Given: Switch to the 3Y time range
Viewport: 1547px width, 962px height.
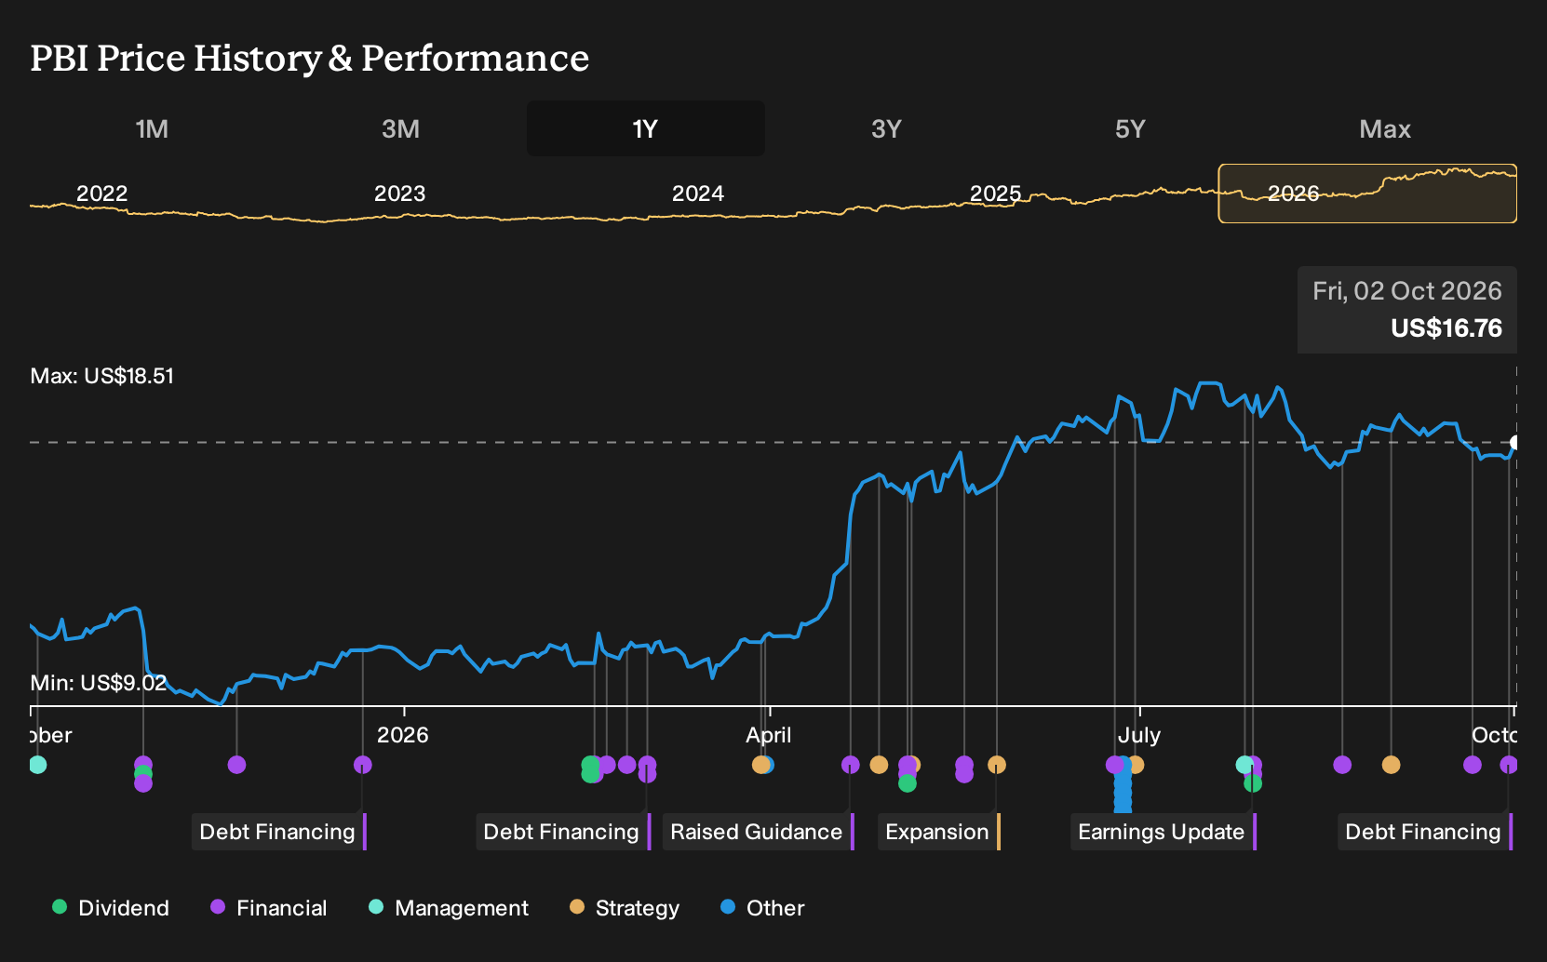Looking at the screenshot, I should [886, 128].
